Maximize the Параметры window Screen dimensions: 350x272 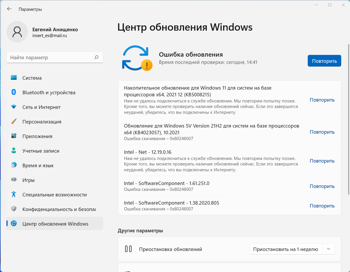pos(330,5)
